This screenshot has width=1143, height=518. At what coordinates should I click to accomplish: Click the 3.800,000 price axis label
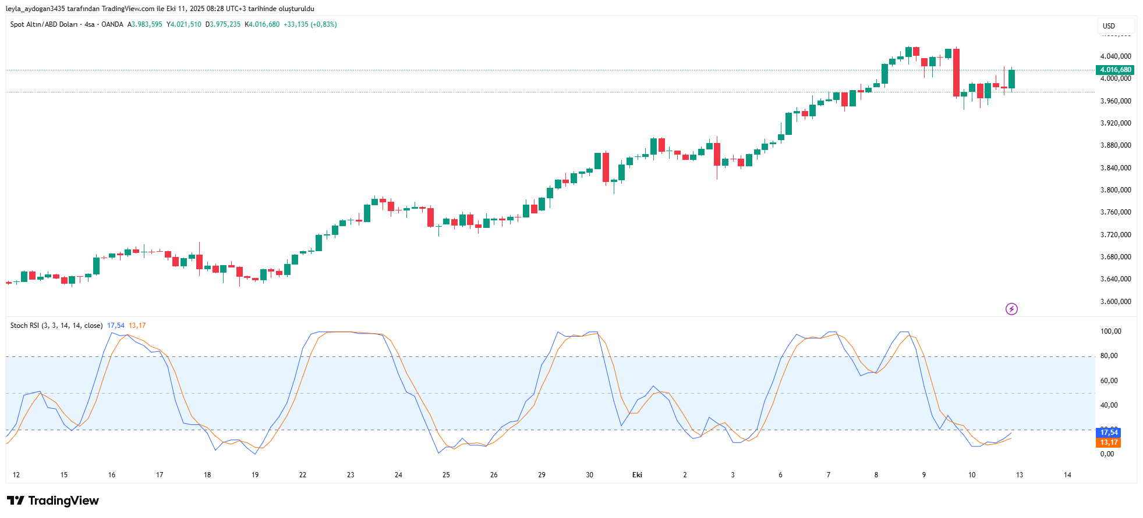point(1115,190)
